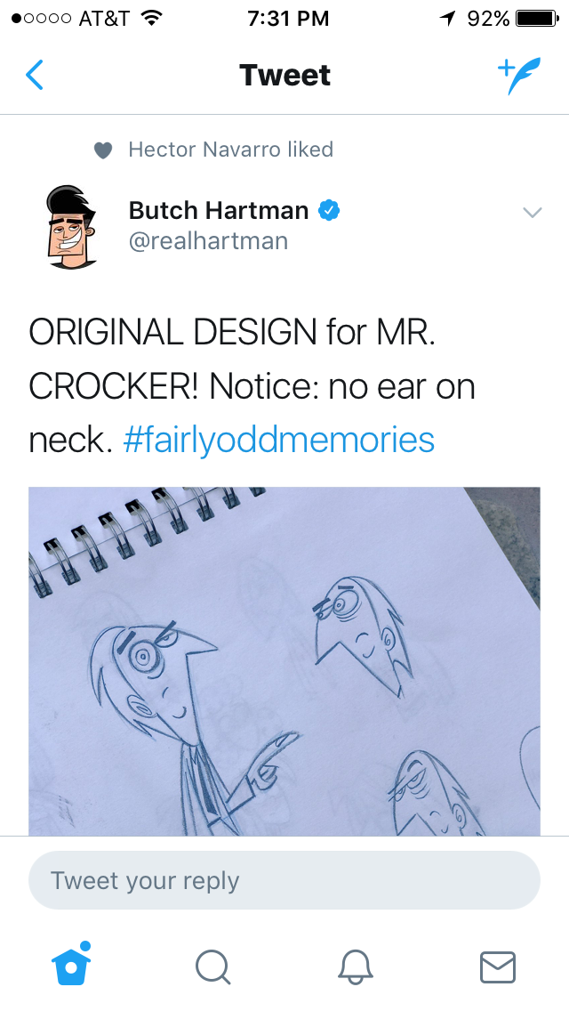This screenshot has width=569, height=1011.
Task: Tap the tweet text about Mr. Crocker
Action: coord(252,386)
